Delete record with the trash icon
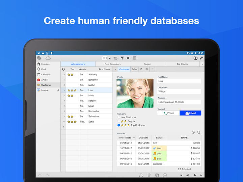243x182 pixels. click(149, 175)
